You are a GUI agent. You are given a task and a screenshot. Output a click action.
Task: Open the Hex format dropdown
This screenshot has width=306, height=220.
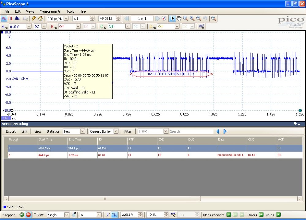[82, 131]
